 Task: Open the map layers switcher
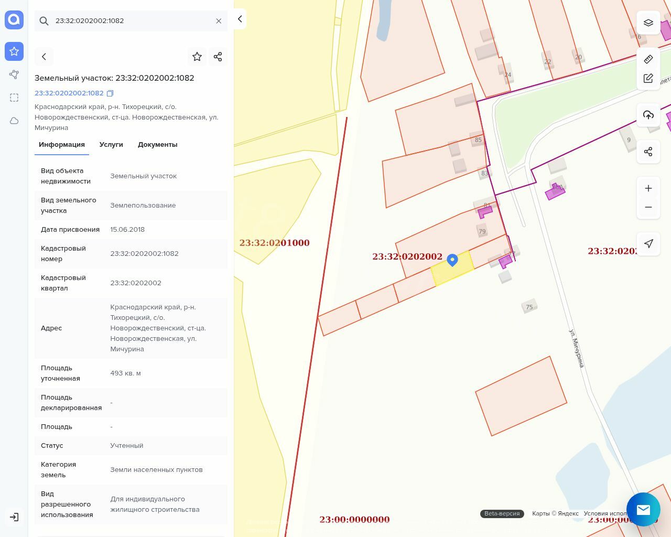tap(648, 23)
